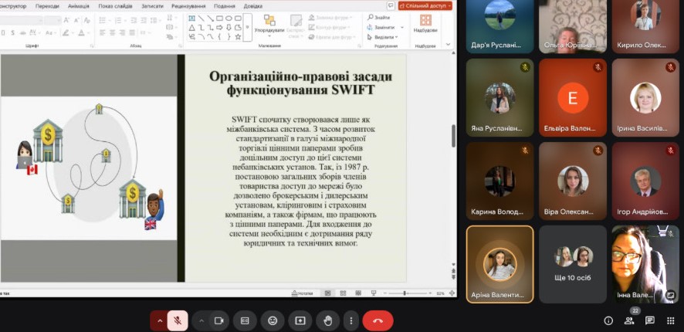Open the meeting details info icon
This screenshot has height=332, width=684.
[x=608, y=320]
